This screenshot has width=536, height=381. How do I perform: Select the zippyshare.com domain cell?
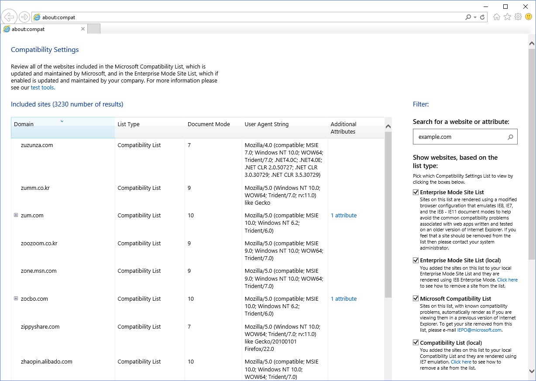[40, 327]
